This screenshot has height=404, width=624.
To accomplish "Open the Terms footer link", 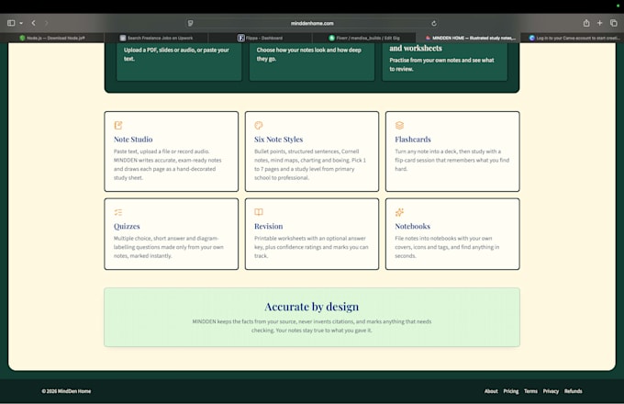I will (x=531, y=391).
